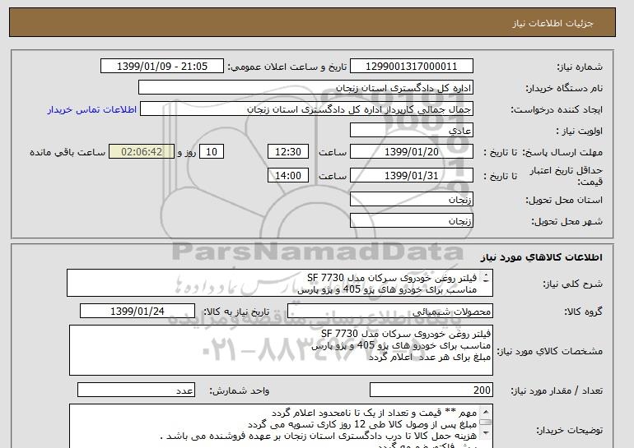Click the buyer notes text area

(x=281, y=426)
